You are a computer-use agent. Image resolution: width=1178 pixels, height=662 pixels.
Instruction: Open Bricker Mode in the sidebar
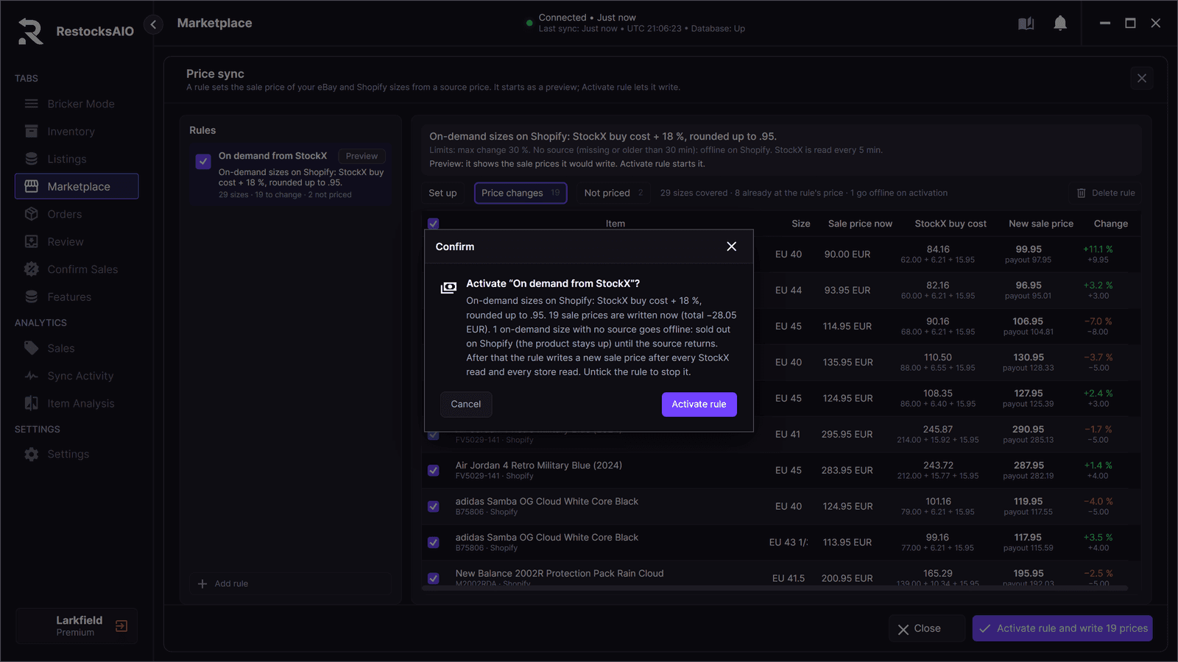click(x=77, y=104)
